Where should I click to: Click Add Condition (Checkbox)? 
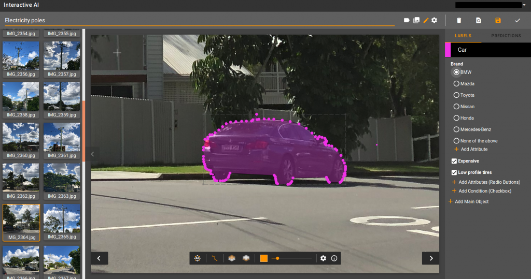482,191
